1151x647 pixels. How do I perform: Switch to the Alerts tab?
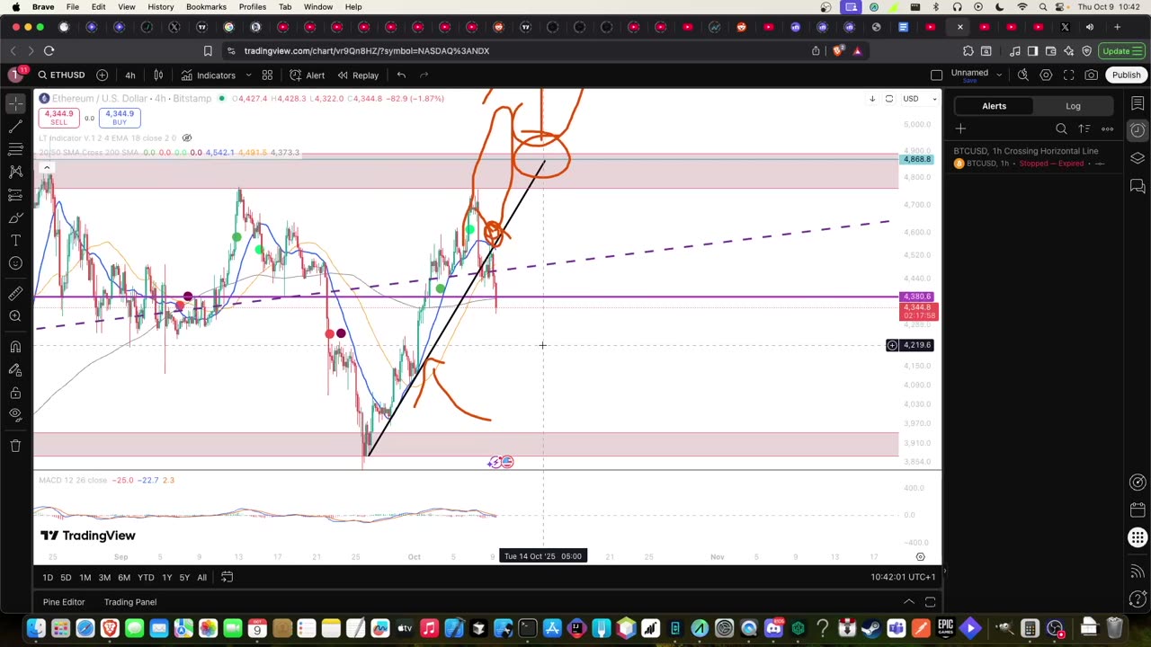pyautogui.click(x=994, y=106)
